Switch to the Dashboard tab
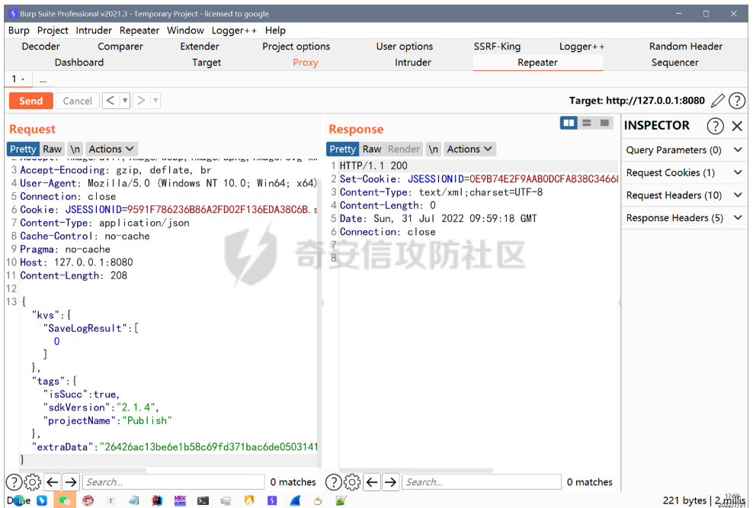753x508 pixels. coord(79,63)
